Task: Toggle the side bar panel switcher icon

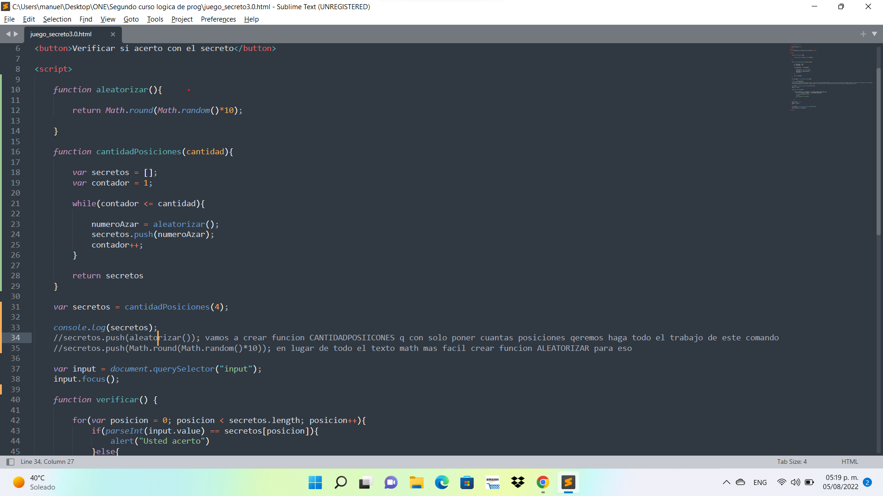Action: 10,462
